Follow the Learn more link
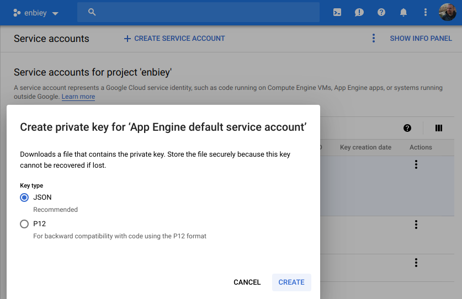 pos(78,97)
